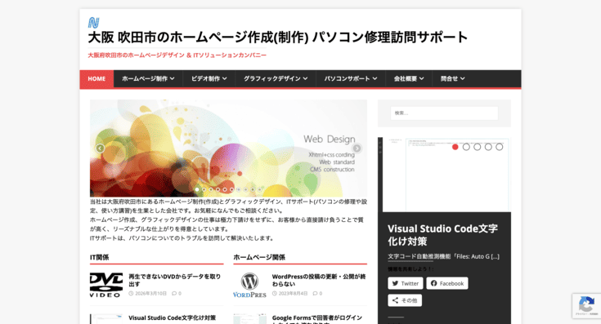Click IT関係 section heading

click(99, 257)
